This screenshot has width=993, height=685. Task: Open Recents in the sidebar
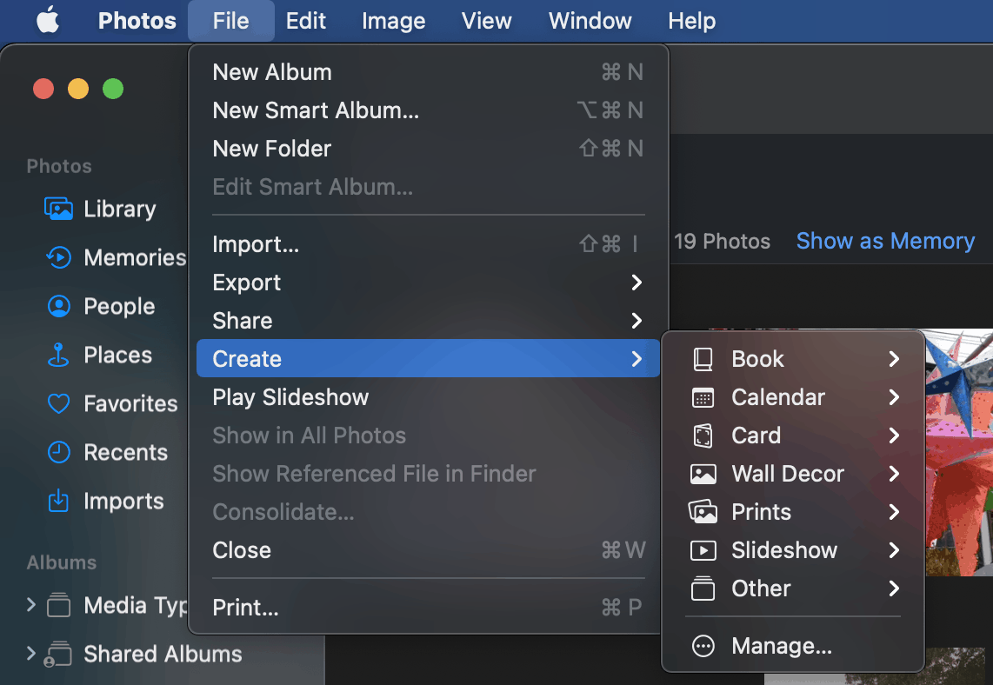[x=58, y=452]
